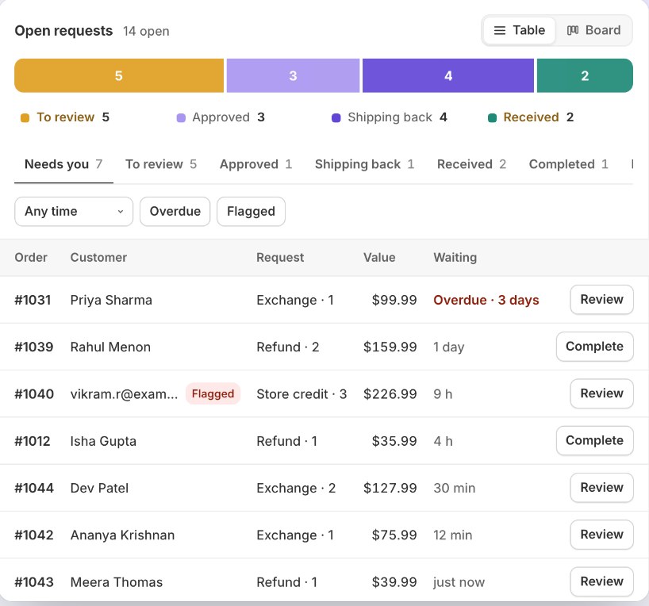Viewport: 649px width, 606px height.
Task: Click order number #1040
Action: pos(34,393)
